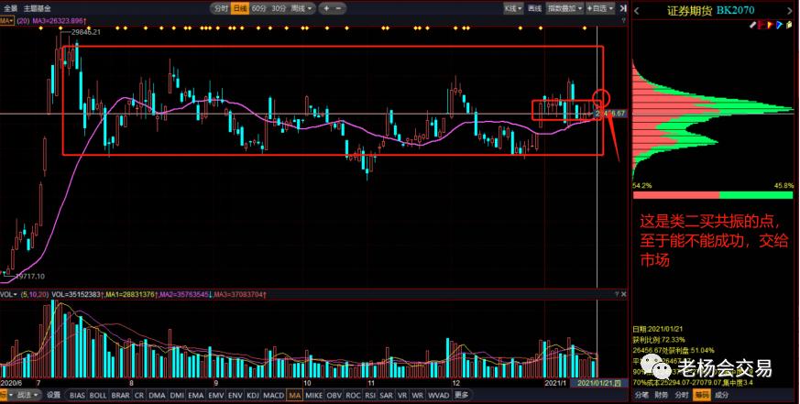Select EMV indicator button
This screenshot has width=800, height=404.
[216, 396]
